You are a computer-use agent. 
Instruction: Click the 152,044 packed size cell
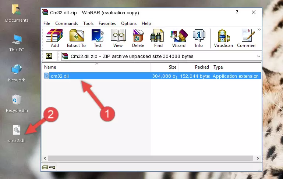(x=195, y=76)
